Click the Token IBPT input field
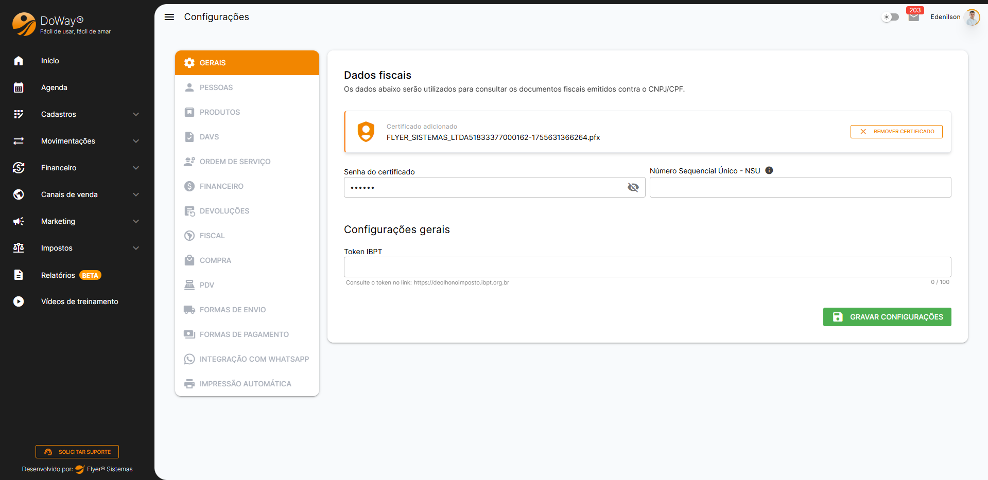Screen dimensions: 988x480 pos(647,267)
